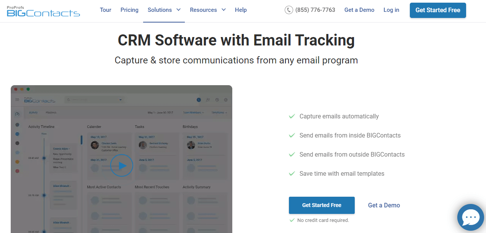Click the header Get Started Free button

pyautogui.click(x=438, y=10)
